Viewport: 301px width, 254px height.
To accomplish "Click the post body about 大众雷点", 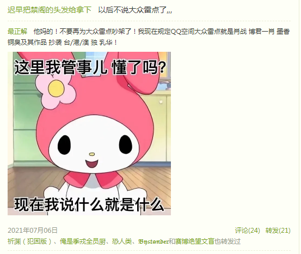I will 149,37.
